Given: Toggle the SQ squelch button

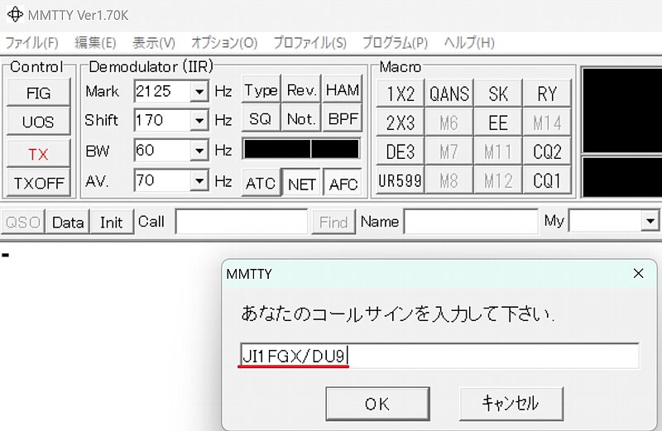Looking at the screenshot, I should click(x=261, y=118).
